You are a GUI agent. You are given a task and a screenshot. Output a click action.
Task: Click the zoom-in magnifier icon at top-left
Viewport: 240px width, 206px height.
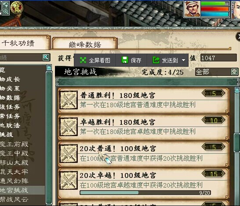(x=6, y=11)
